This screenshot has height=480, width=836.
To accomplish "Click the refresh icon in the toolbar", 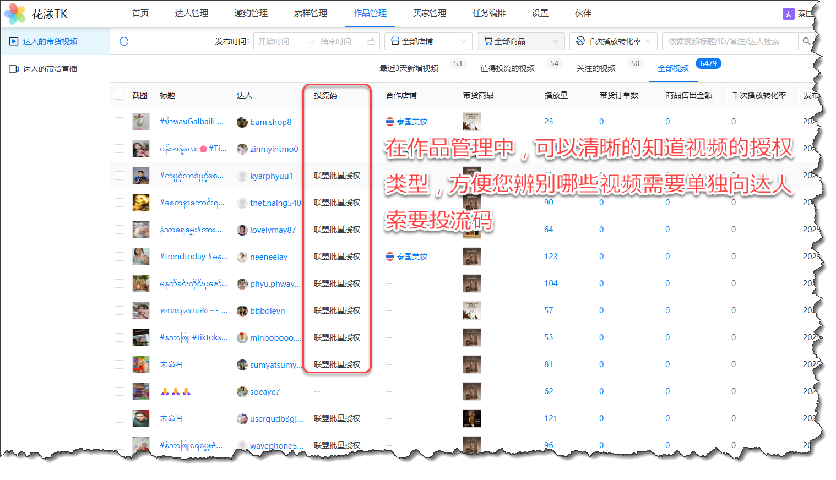I will pos(124,41).
